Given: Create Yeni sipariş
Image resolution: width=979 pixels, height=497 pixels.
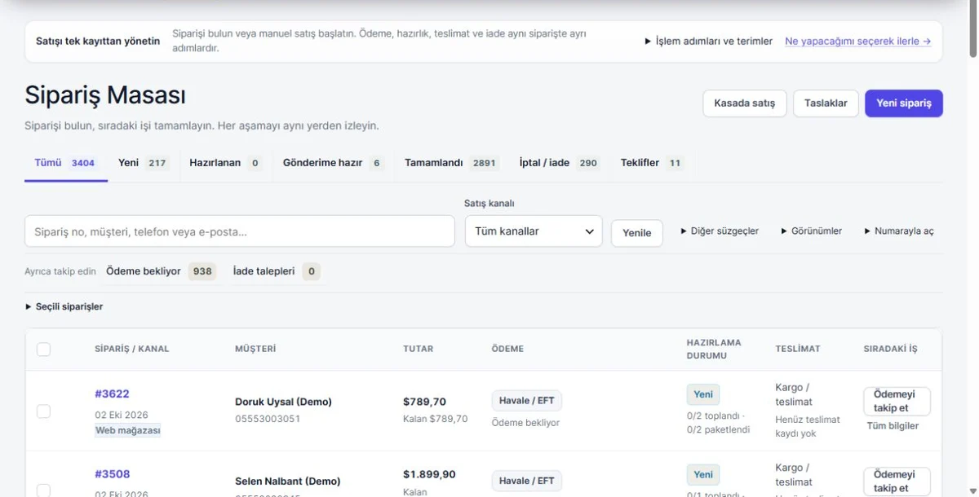Looking at the screenshot, I should [x=904, y=103].
